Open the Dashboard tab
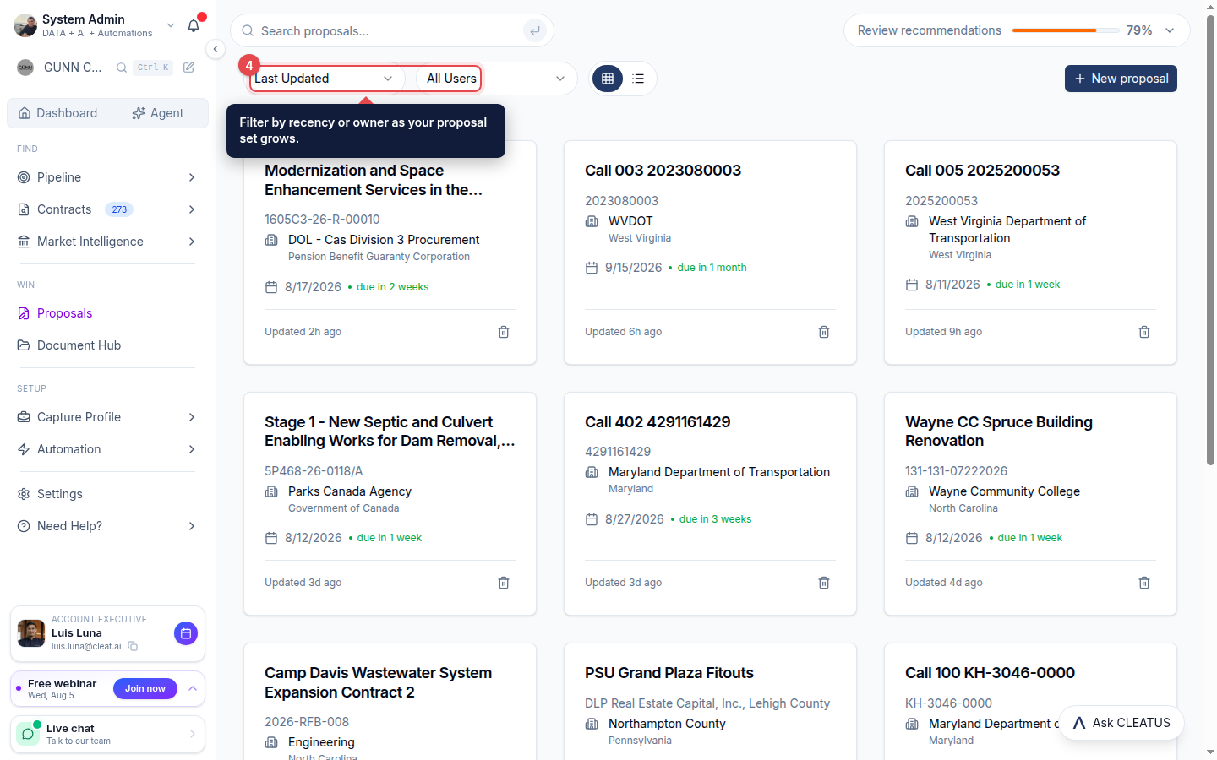Screen dimensions: 1217x760 (57, 113)
